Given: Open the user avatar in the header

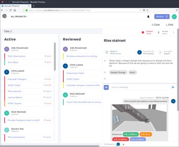Looking at the screenshot, I should 174,17.
